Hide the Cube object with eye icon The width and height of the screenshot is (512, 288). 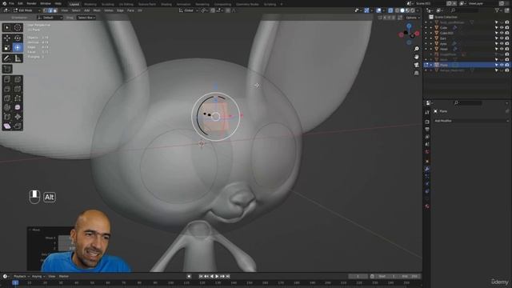coord(502,28)
